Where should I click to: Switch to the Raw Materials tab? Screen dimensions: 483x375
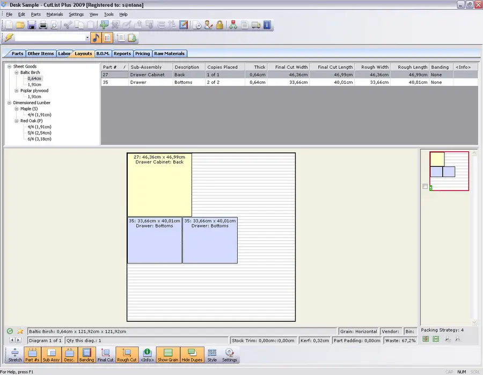pos(170,54)
